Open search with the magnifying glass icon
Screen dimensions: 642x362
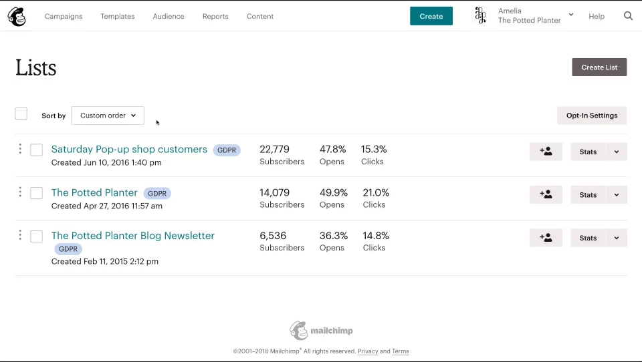pos(628,16)
